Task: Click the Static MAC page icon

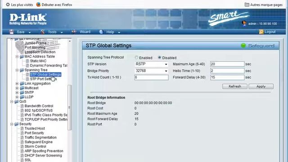Action: coord(27,61)
